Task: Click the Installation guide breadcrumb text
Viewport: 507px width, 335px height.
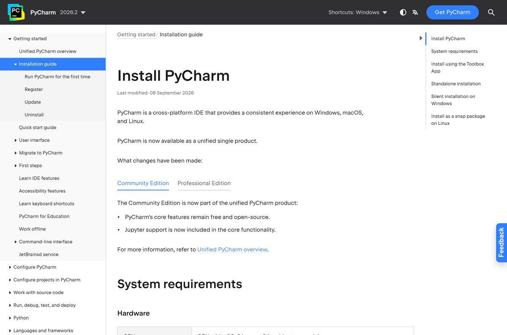Action: 181,35
